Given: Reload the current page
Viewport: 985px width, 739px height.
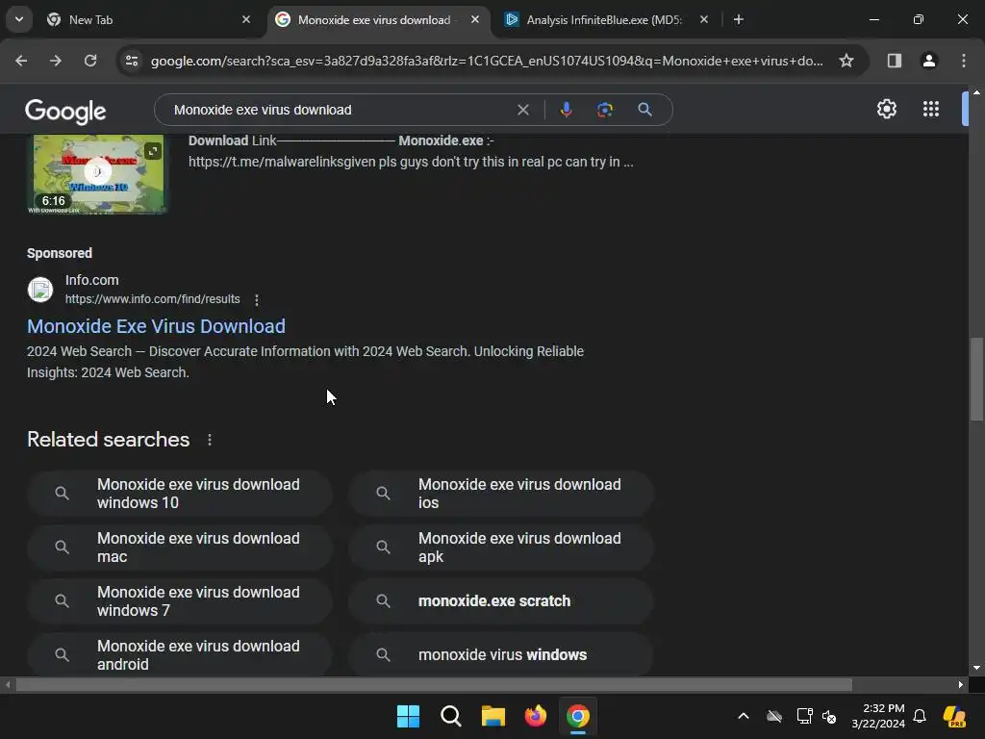Looking at the screenshot, I should 90,61.
